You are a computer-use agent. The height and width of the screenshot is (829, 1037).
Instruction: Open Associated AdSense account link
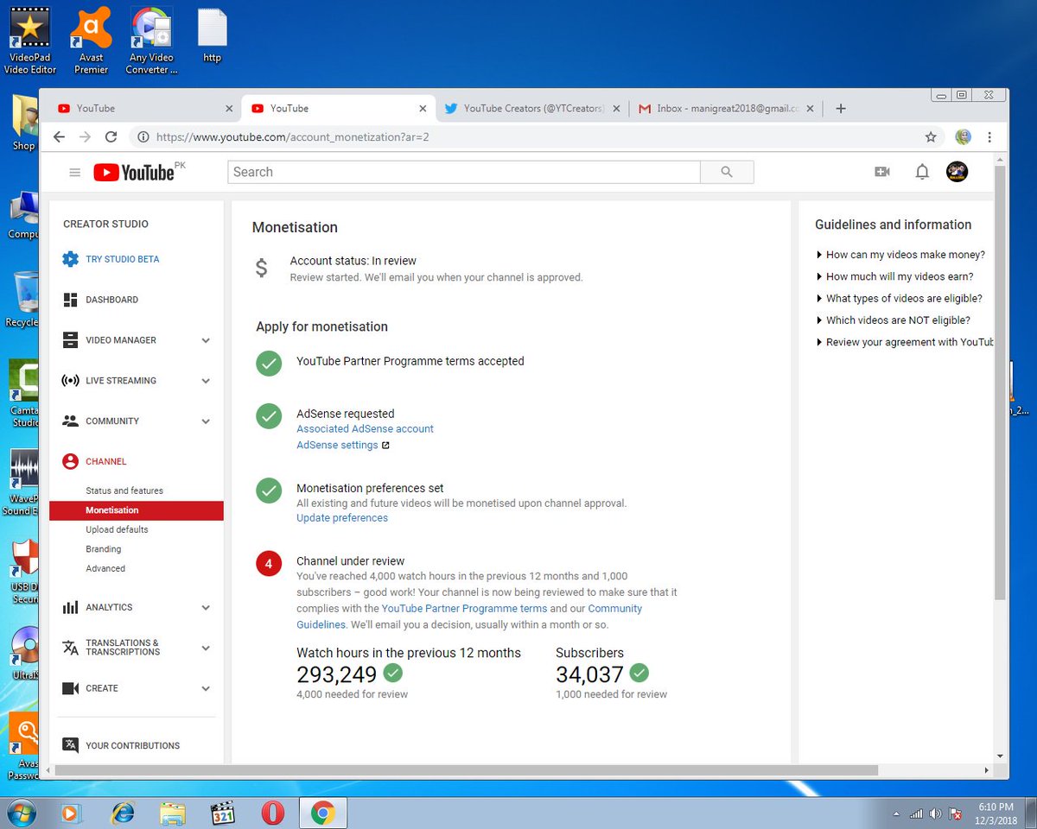coord(365,428)
